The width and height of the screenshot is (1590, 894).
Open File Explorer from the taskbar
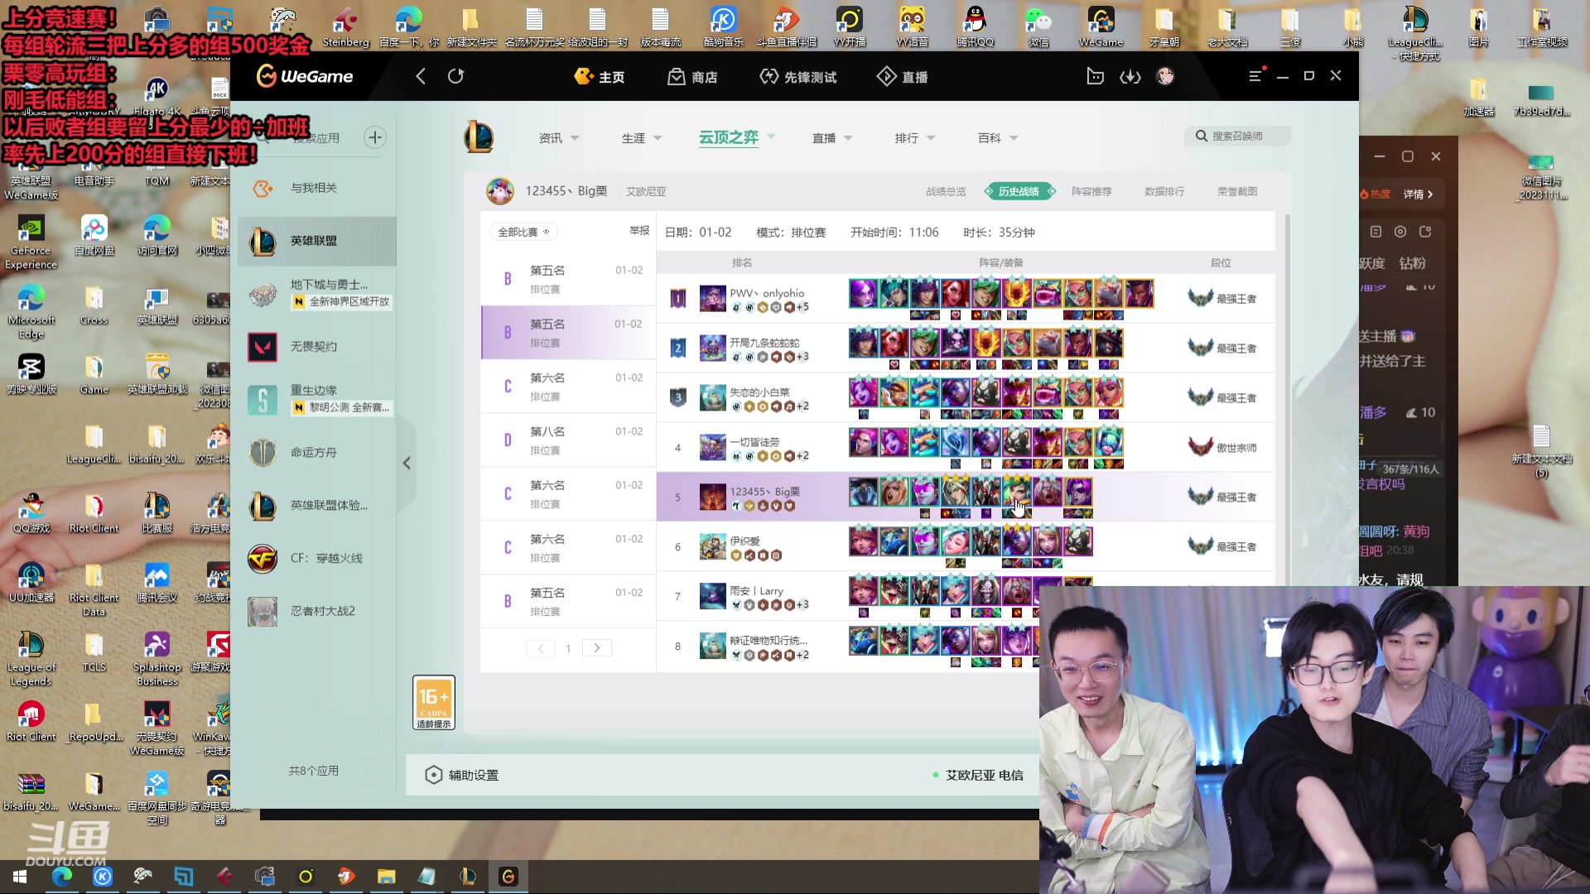pos(386,877)
